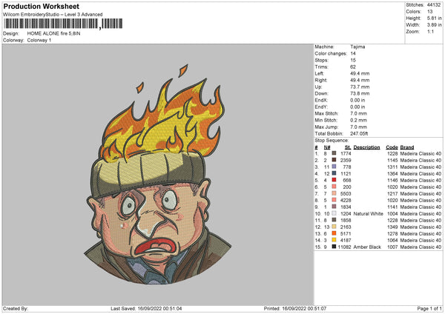Select the Zoom value 1:1
This screenshot has width=445, height=314.
coord(430,31)
